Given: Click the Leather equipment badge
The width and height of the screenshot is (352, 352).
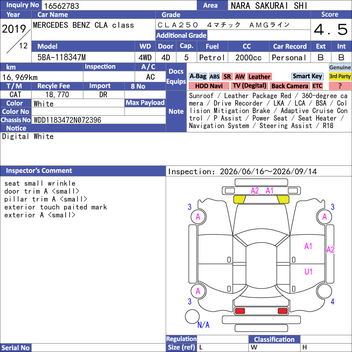Looking at the screenshot, I should (259, 77).
